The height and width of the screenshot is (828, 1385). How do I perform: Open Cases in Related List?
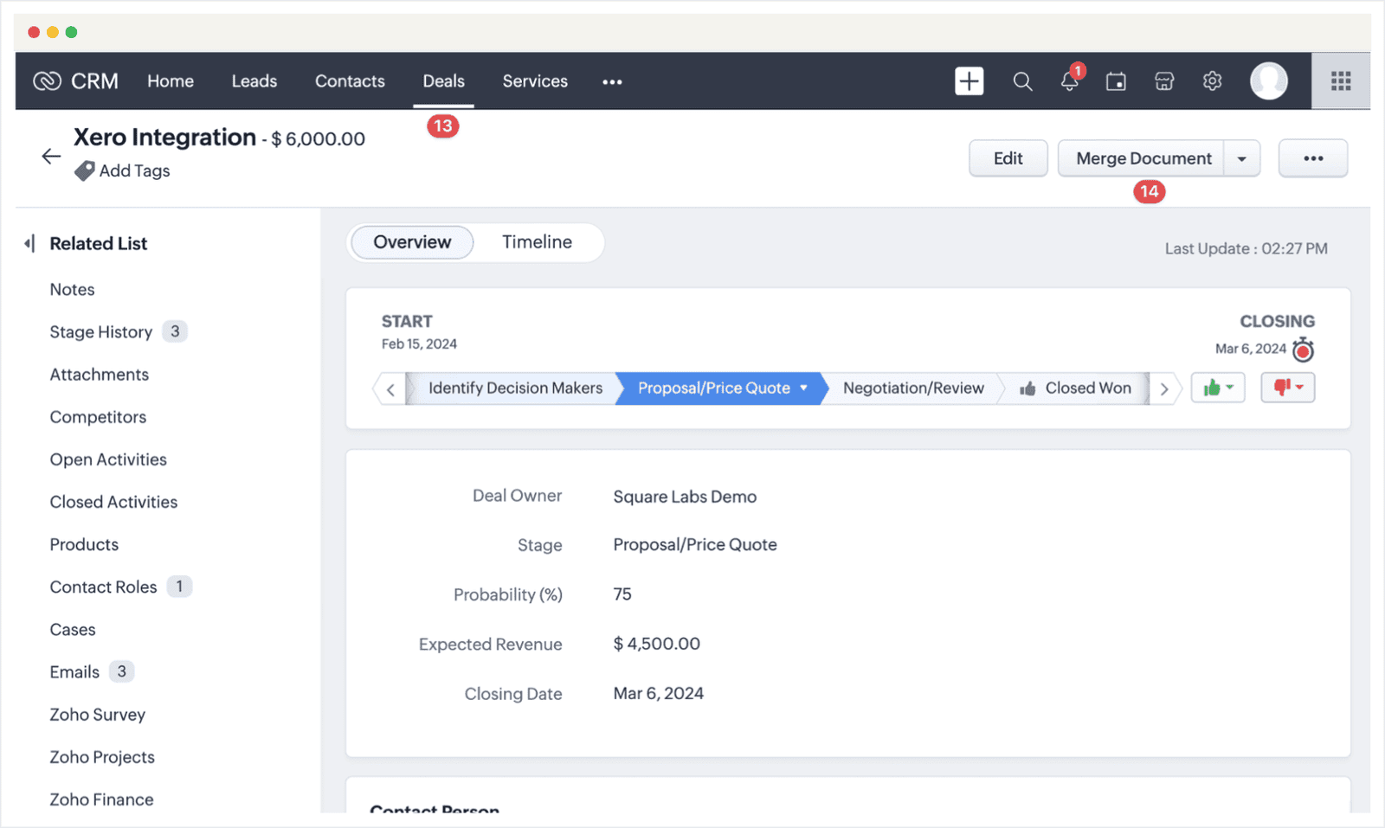pyautogui.click(x=73, y=630)
